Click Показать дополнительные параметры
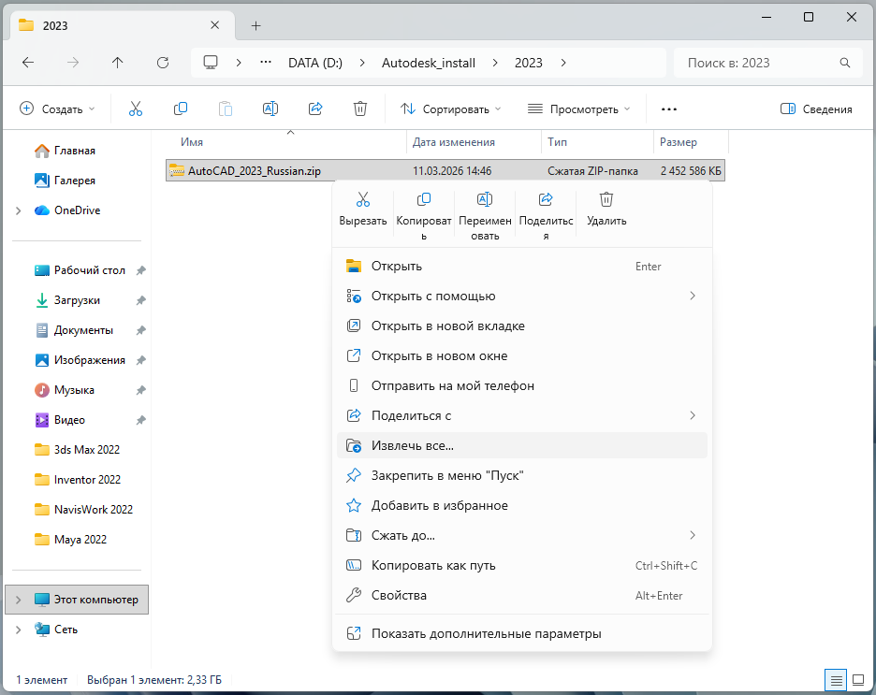Screen dimensions: 876x695 click(522, 633)
